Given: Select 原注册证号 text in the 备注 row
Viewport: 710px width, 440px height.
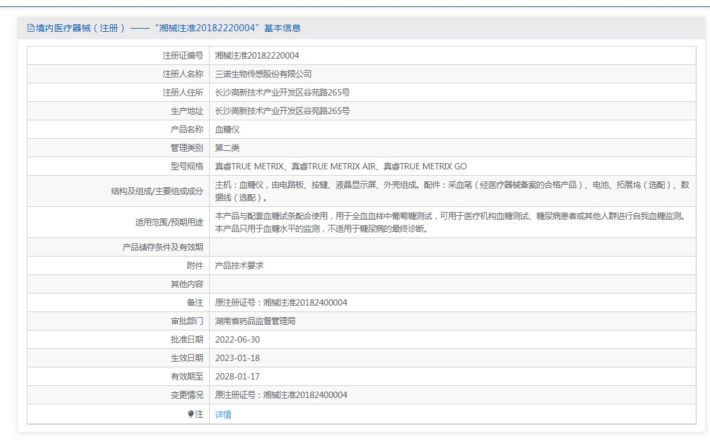Looking at the screenshot, I should tap(281, 303).
